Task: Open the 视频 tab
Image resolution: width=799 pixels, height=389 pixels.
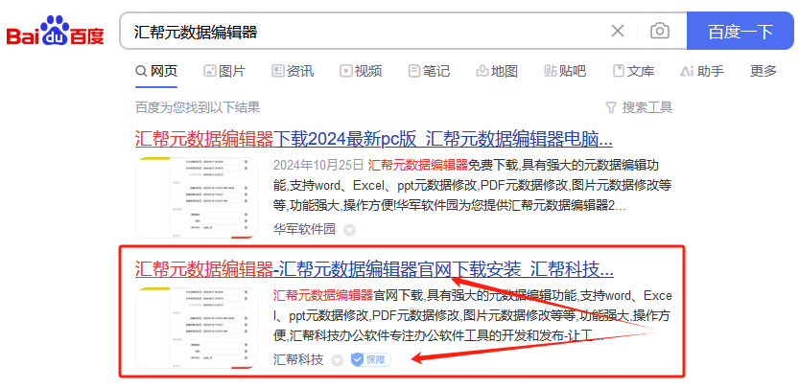Action: click(x=361, y=71)
